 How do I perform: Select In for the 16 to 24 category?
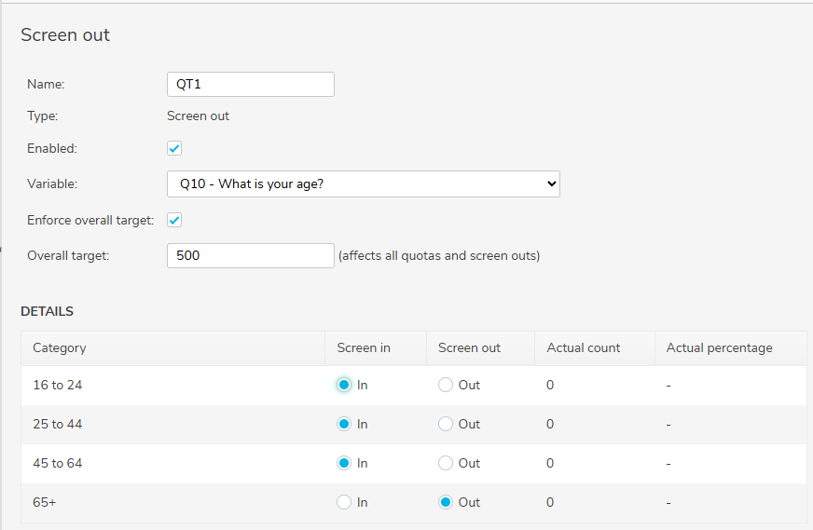344,385
